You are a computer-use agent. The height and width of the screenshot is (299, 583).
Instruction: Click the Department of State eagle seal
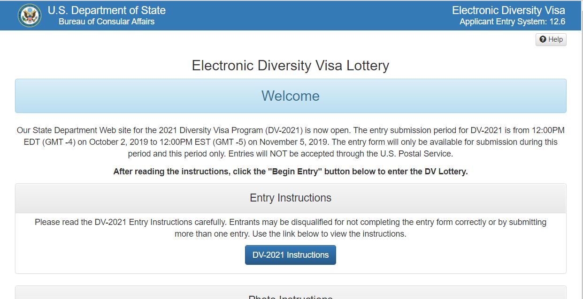30,15
